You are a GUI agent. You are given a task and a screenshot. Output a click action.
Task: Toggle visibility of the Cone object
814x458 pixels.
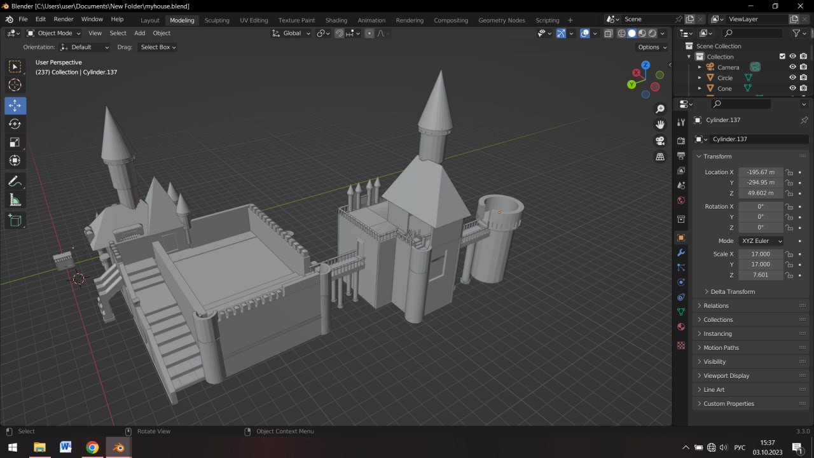(x=792, y=88)
